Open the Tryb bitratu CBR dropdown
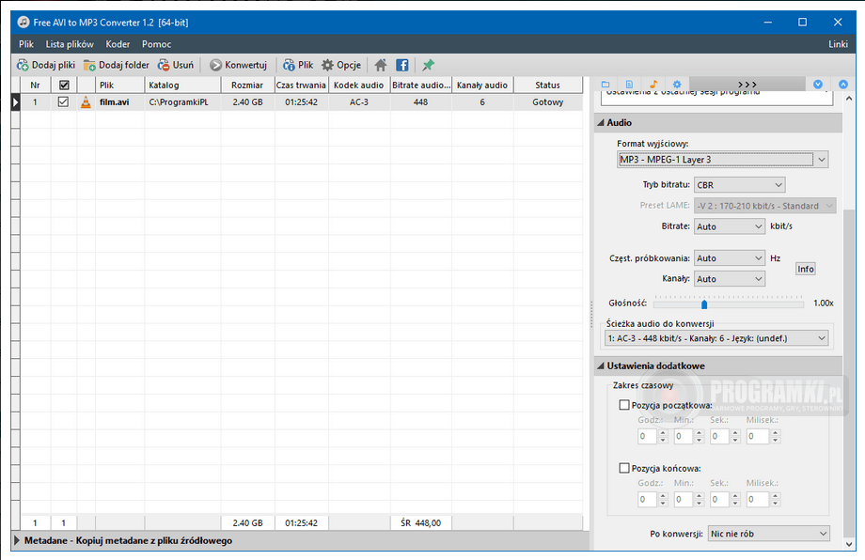 click(739, 185)
